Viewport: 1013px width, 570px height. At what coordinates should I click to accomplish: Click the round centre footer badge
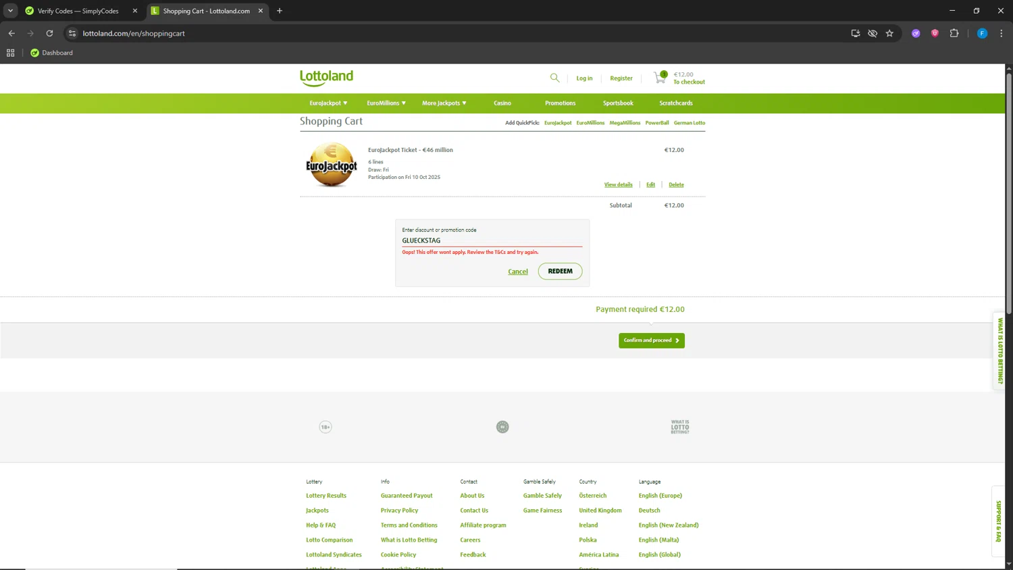coord(502,427)
